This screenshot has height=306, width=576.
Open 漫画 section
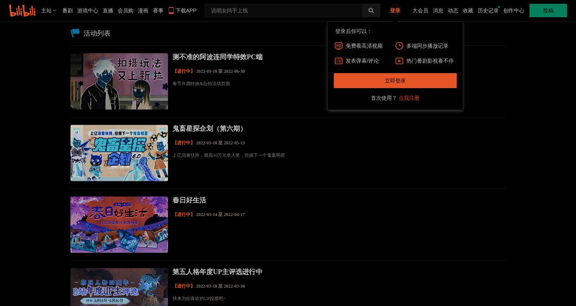[143, 10]
